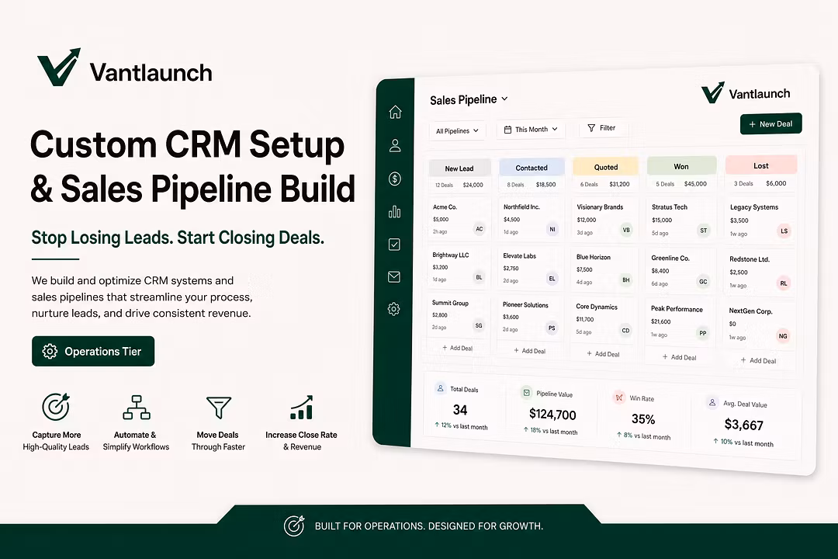Open the Visionary Brands deal card

605,219
